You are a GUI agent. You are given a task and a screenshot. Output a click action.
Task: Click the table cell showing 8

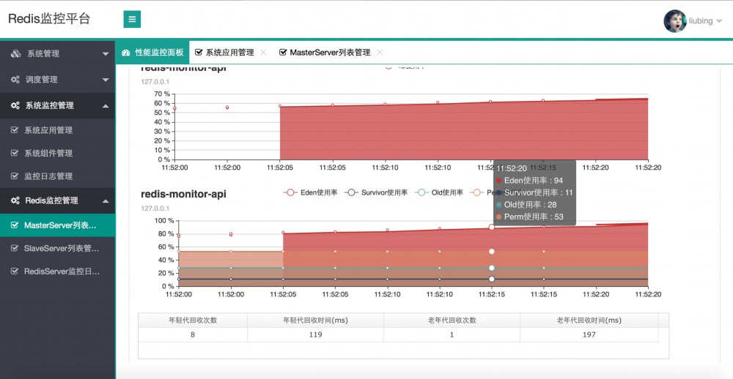pos(193,334)
